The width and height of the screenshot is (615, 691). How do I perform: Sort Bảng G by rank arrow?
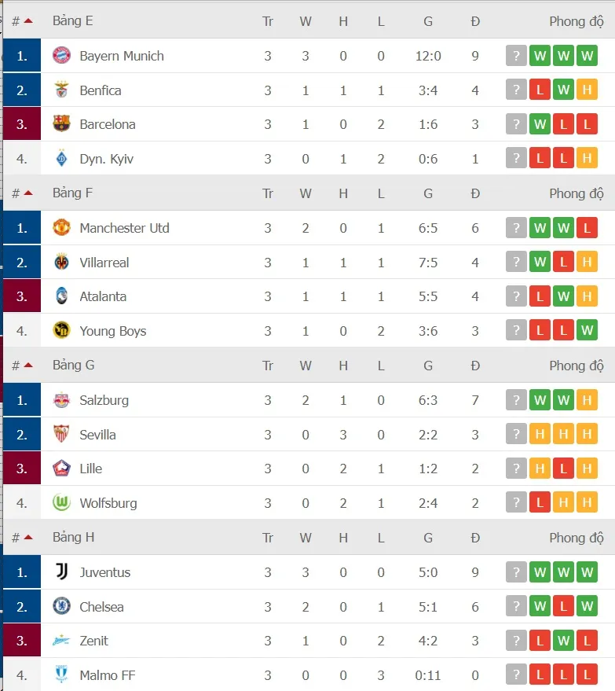[28, 366]
